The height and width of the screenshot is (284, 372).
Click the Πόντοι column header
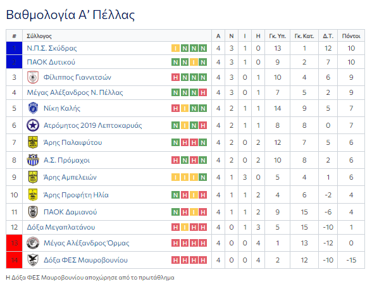point(351,36)
